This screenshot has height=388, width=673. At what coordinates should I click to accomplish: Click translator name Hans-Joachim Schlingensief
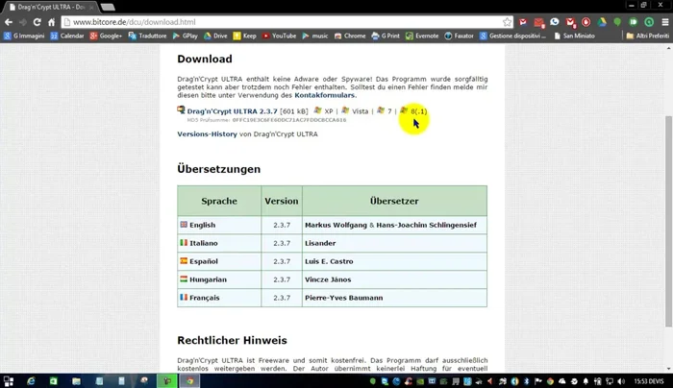[x=426, y=225]
